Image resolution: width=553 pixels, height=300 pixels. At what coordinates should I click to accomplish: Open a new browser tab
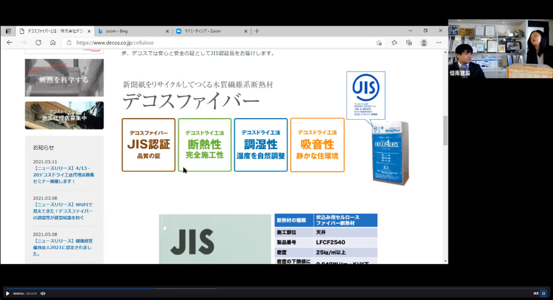257,31
